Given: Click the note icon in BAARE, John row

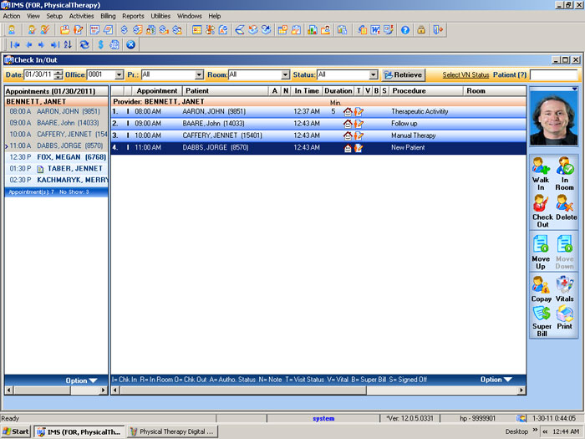Looking at the screenshot, I should click(359, 124).
